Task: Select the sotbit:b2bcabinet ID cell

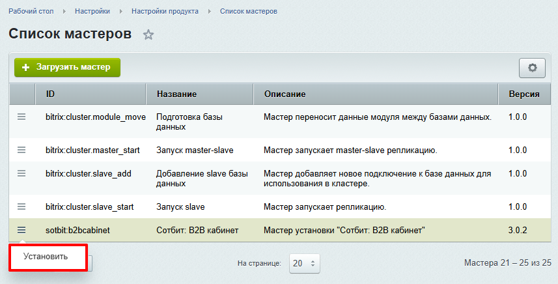Action: tap(77, 230)
